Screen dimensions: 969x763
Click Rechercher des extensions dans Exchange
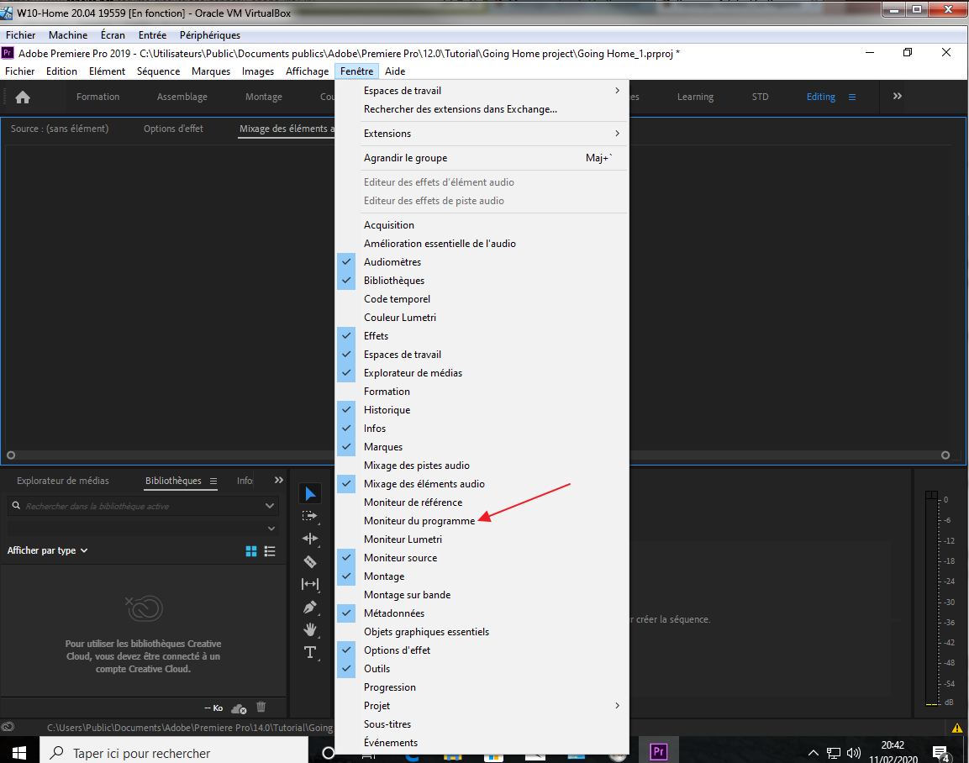[482, 109]
